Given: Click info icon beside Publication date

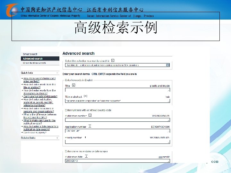Looking at the screenshot, I should [x=86, y=156].
